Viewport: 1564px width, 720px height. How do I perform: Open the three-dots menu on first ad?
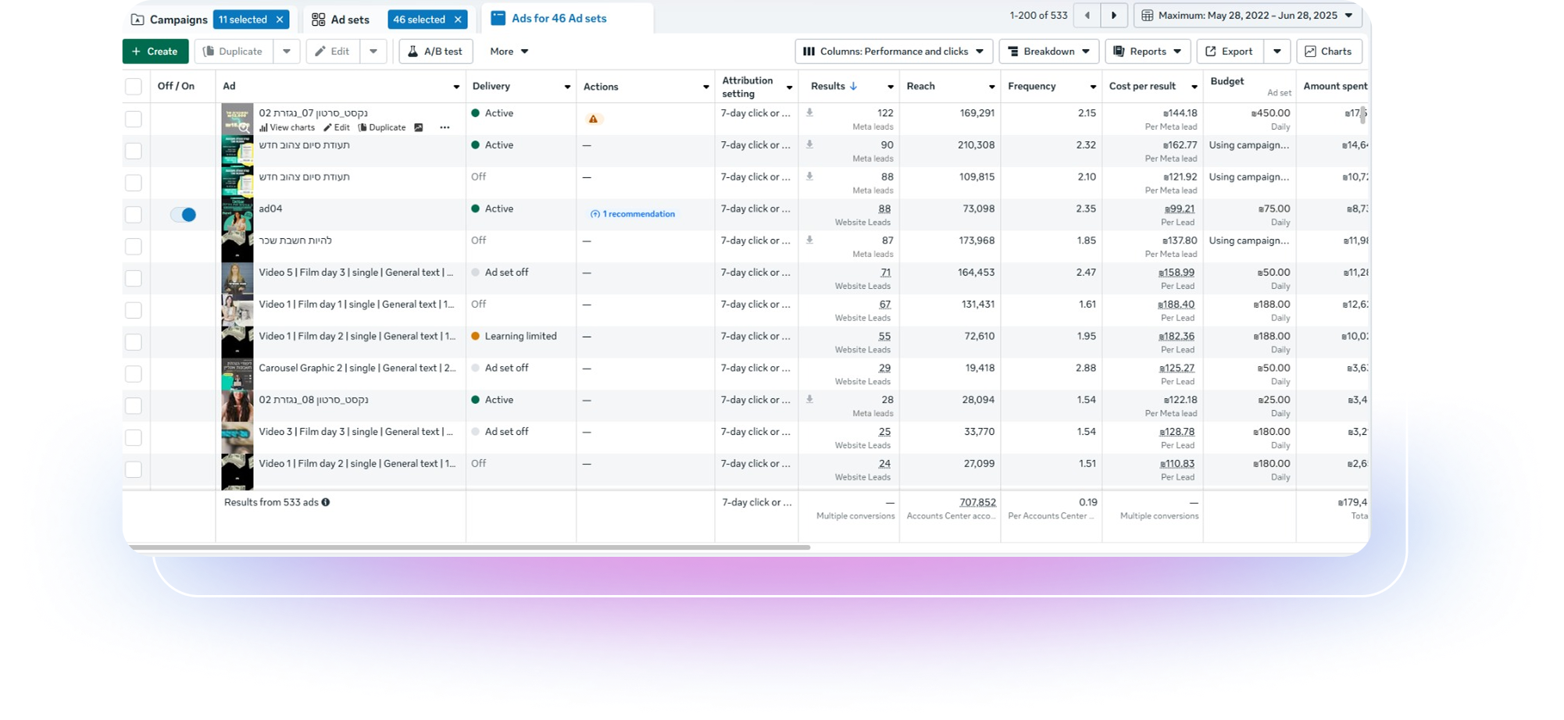point(445,128)
